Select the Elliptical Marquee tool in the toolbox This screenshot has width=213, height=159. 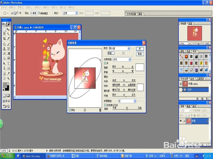point(4,29)
